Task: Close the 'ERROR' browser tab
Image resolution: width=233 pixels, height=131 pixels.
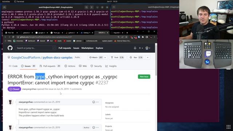Action: (107, 33)
